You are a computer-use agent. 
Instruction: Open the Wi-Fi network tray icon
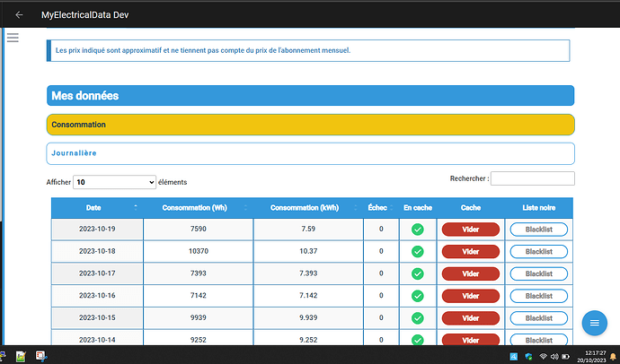[x=544, y=357]
